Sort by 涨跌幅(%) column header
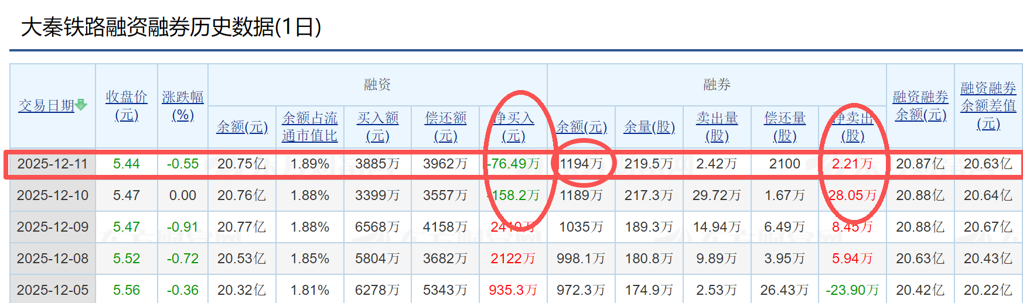The height and width of the screenshot is (303, 1023). tap(183, 106)
